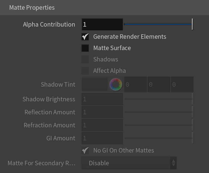The width and height of the screenshot is (209, 173).
Task: Click the Refraction Amount slider track
Action: pos(158,125)
